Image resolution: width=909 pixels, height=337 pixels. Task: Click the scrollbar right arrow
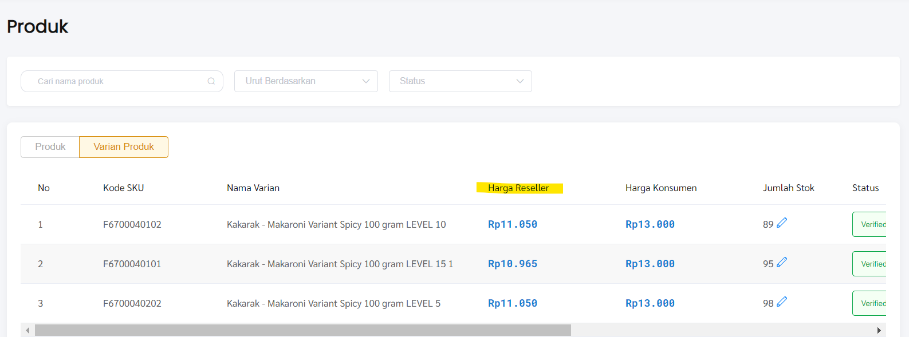[879, 330]
